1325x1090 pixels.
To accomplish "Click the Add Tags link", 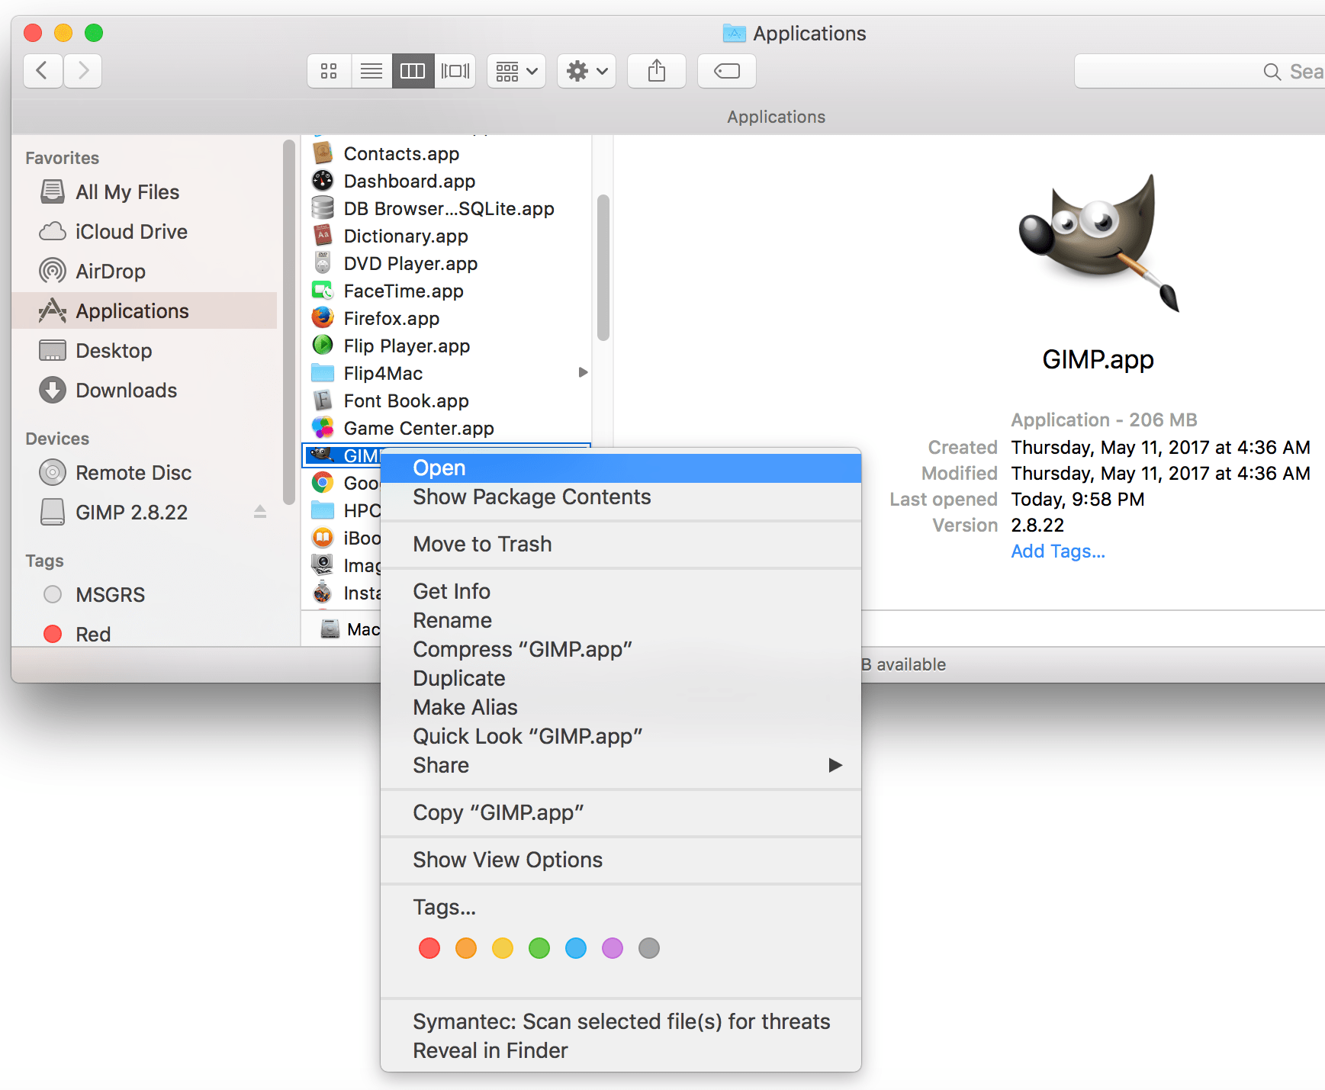I will 1057,551.
